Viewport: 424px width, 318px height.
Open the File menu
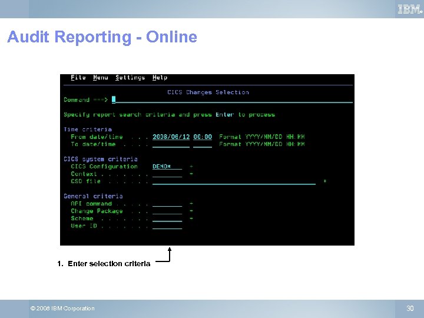pos(78,78)
